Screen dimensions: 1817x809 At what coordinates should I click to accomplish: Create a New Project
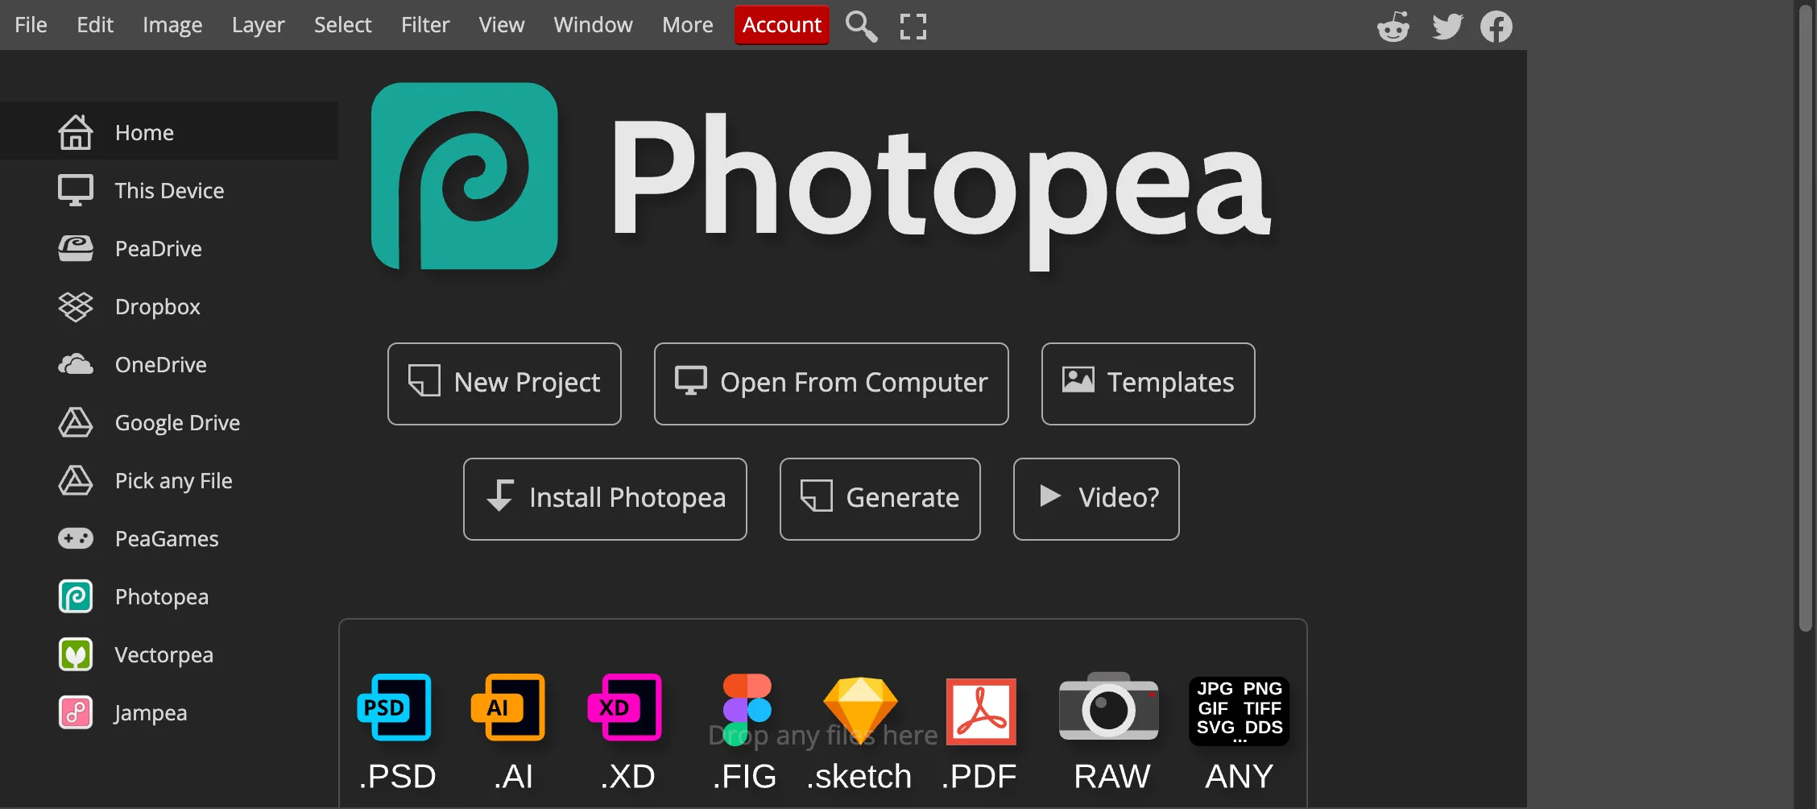[x=504, y=384]
